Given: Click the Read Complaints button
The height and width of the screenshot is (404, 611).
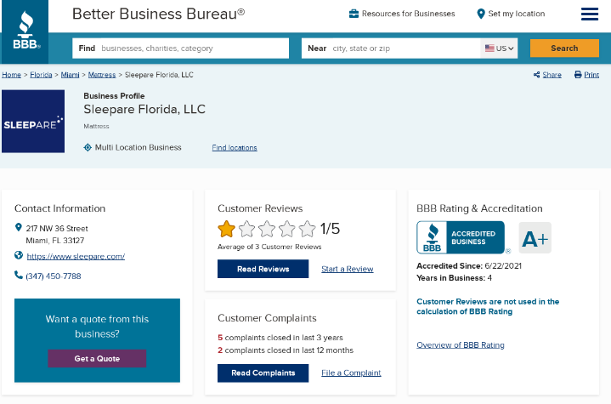Looking at the screenshot, I should pyautogui.click(x=263, y=373).
